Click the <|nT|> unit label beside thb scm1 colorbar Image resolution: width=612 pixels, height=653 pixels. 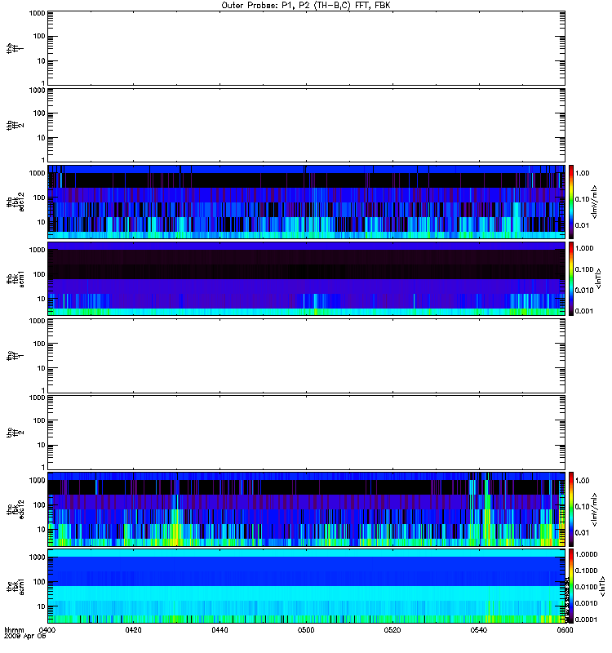599,278
